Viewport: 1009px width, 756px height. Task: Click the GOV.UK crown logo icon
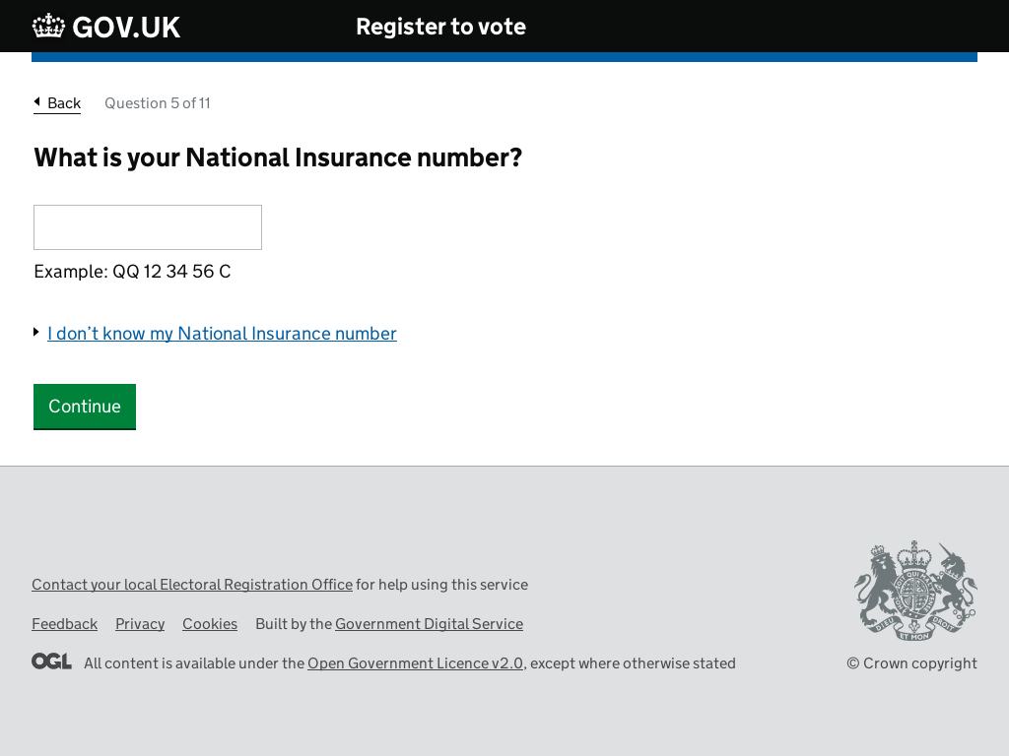point(49,27)
